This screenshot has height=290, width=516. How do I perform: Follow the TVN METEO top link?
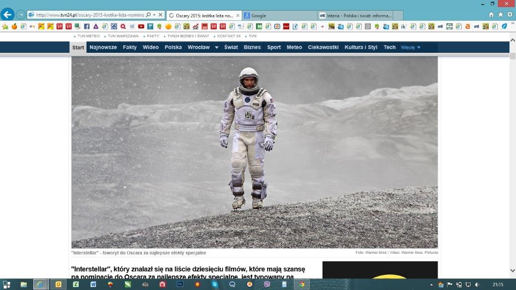pos(89,36)
